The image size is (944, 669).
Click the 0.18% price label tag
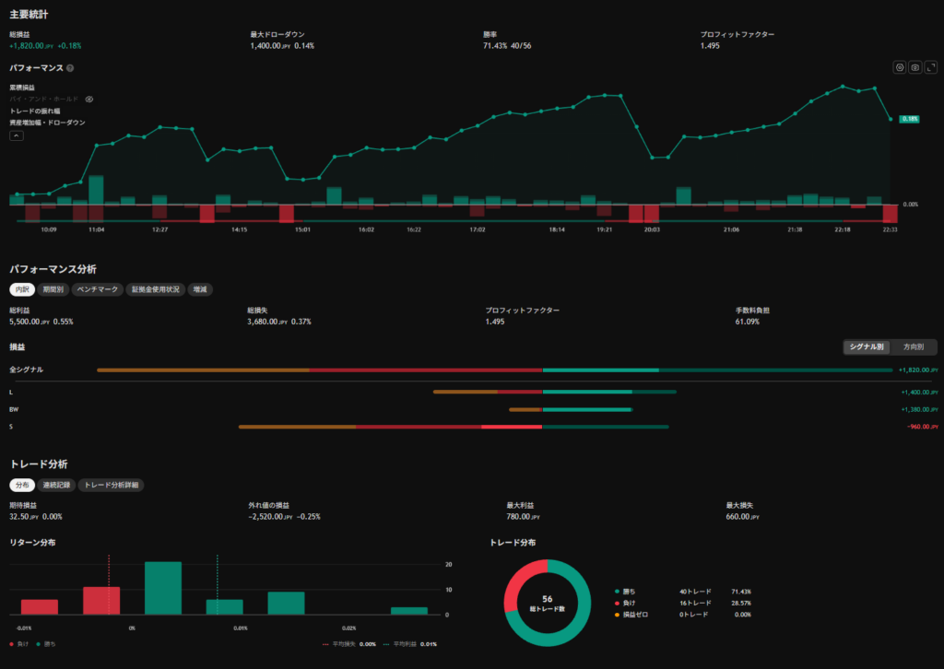click(909, 119)
